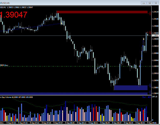Click the blue zone label box beside 1.38845
The width and height of the screenshot is (160, 125).
150,93
